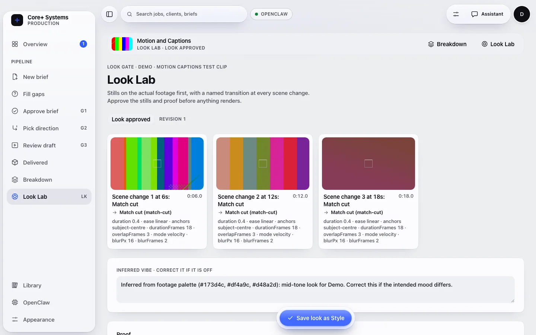Open Appearance settings in the sidebar
536x335 pixels.
point(49,320)
